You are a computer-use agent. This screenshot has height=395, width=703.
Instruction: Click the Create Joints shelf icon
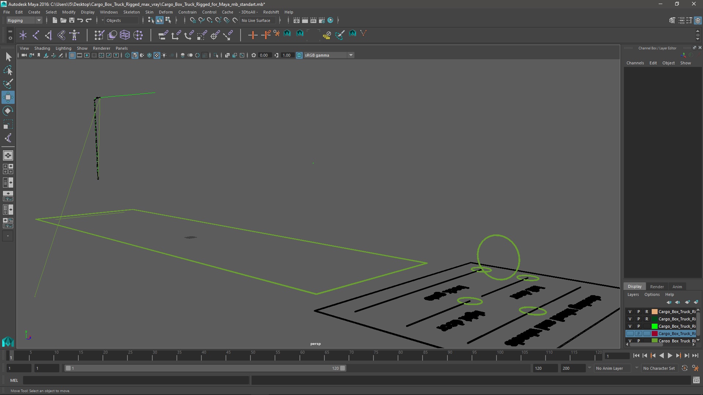[x=36, y=35]
